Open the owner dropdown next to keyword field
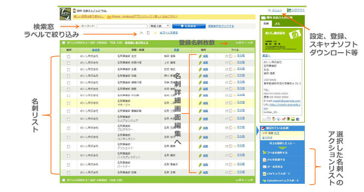This screenshot has width=364, height=192. click(163, 26)
